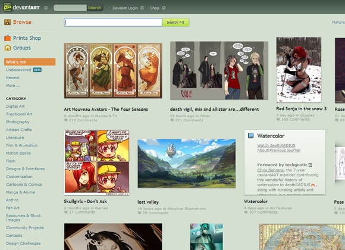Open the Groups page
345x250 pixels.
[22, 48]
